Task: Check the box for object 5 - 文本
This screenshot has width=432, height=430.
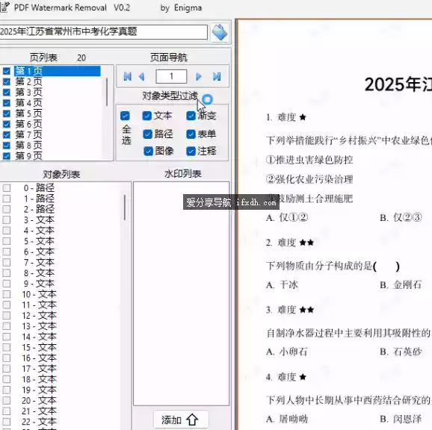Action: [7, 241]
